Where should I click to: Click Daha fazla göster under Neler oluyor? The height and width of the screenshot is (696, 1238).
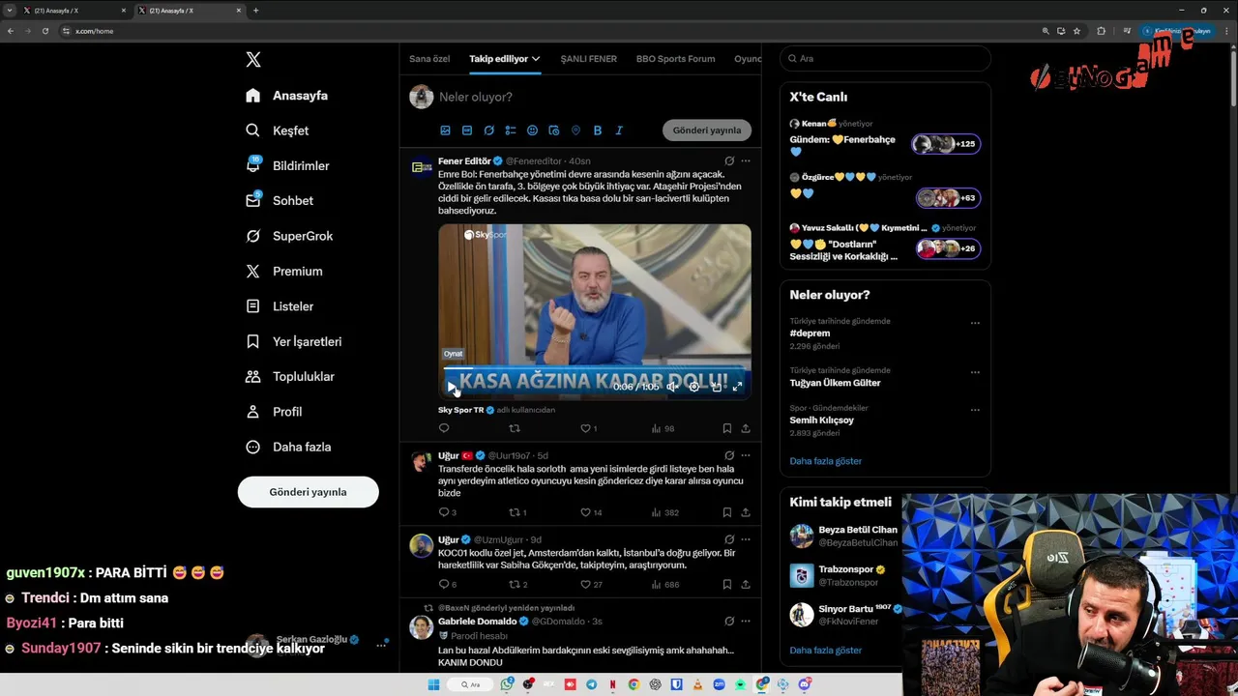[825, 461]
